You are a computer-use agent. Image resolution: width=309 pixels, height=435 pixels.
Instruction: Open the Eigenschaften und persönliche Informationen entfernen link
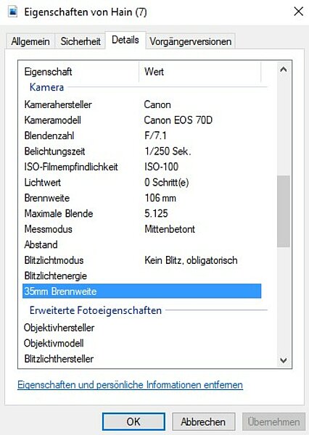[131, 385]
